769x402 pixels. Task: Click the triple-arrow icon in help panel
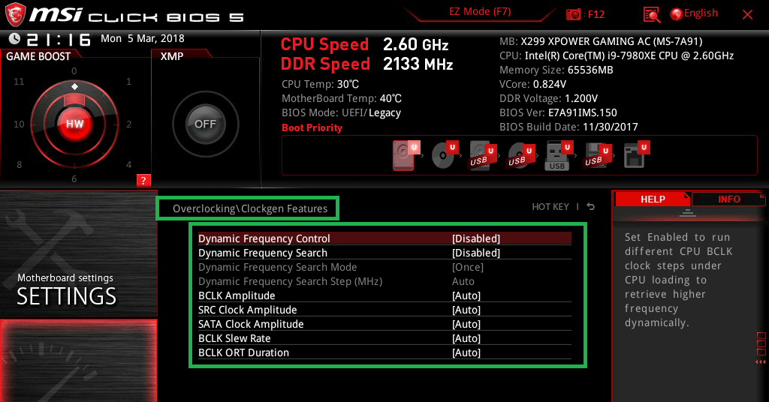(x=760, y=361)
